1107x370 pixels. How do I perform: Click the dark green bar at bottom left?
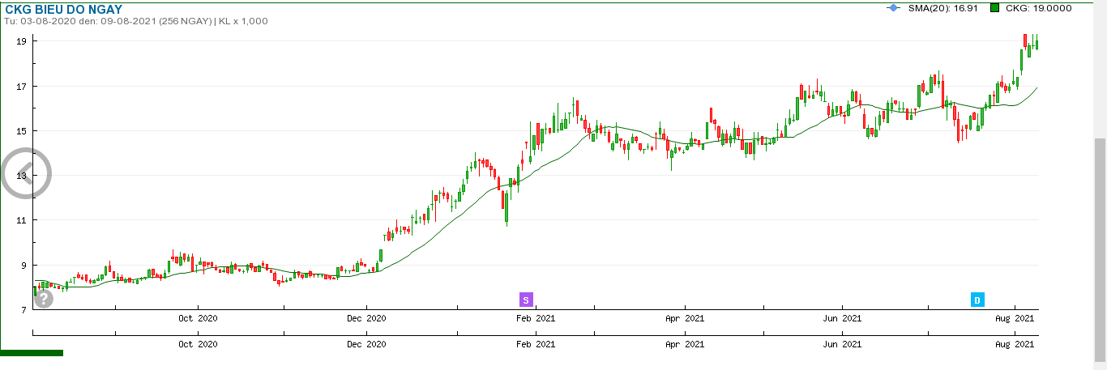click(32, 353)
